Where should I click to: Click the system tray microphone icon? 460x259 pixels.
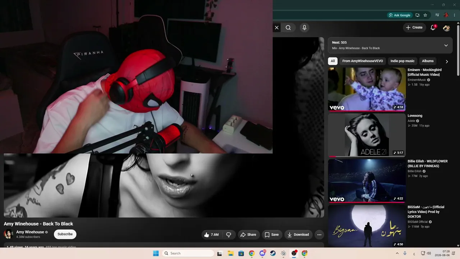[405, 253]
